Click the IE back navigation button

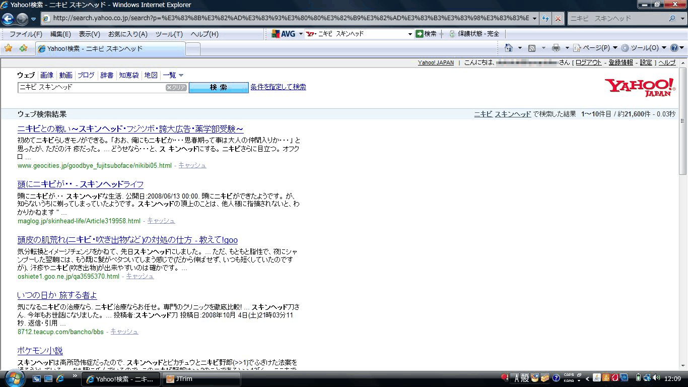[x=8, y=19]
